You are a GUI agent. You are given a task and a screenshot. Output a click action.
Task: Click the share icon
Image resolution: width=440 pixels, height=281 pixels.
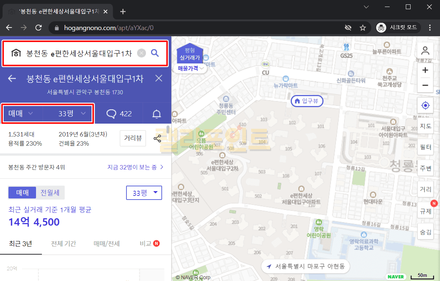pyautogui.click(x=157, y=139)
